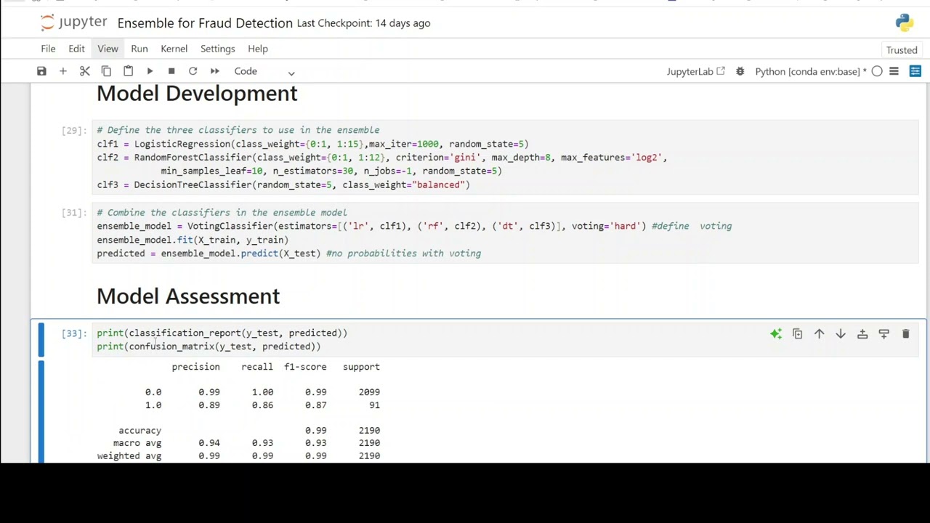Click the 0.86 recall value for class 1.0
This screenshot has height=523, width=930.
tap(262, 405)
